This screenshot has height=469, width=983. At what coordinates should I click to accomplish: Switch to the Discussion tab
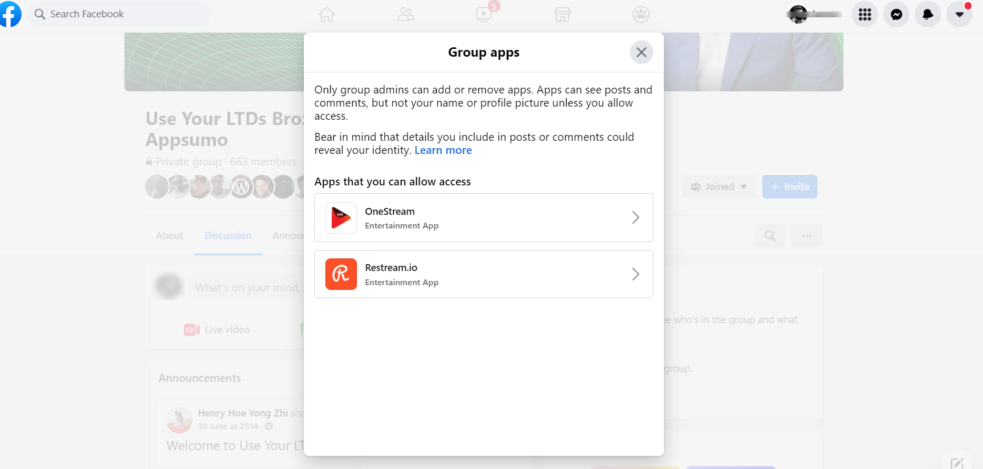tap(228, 236)
